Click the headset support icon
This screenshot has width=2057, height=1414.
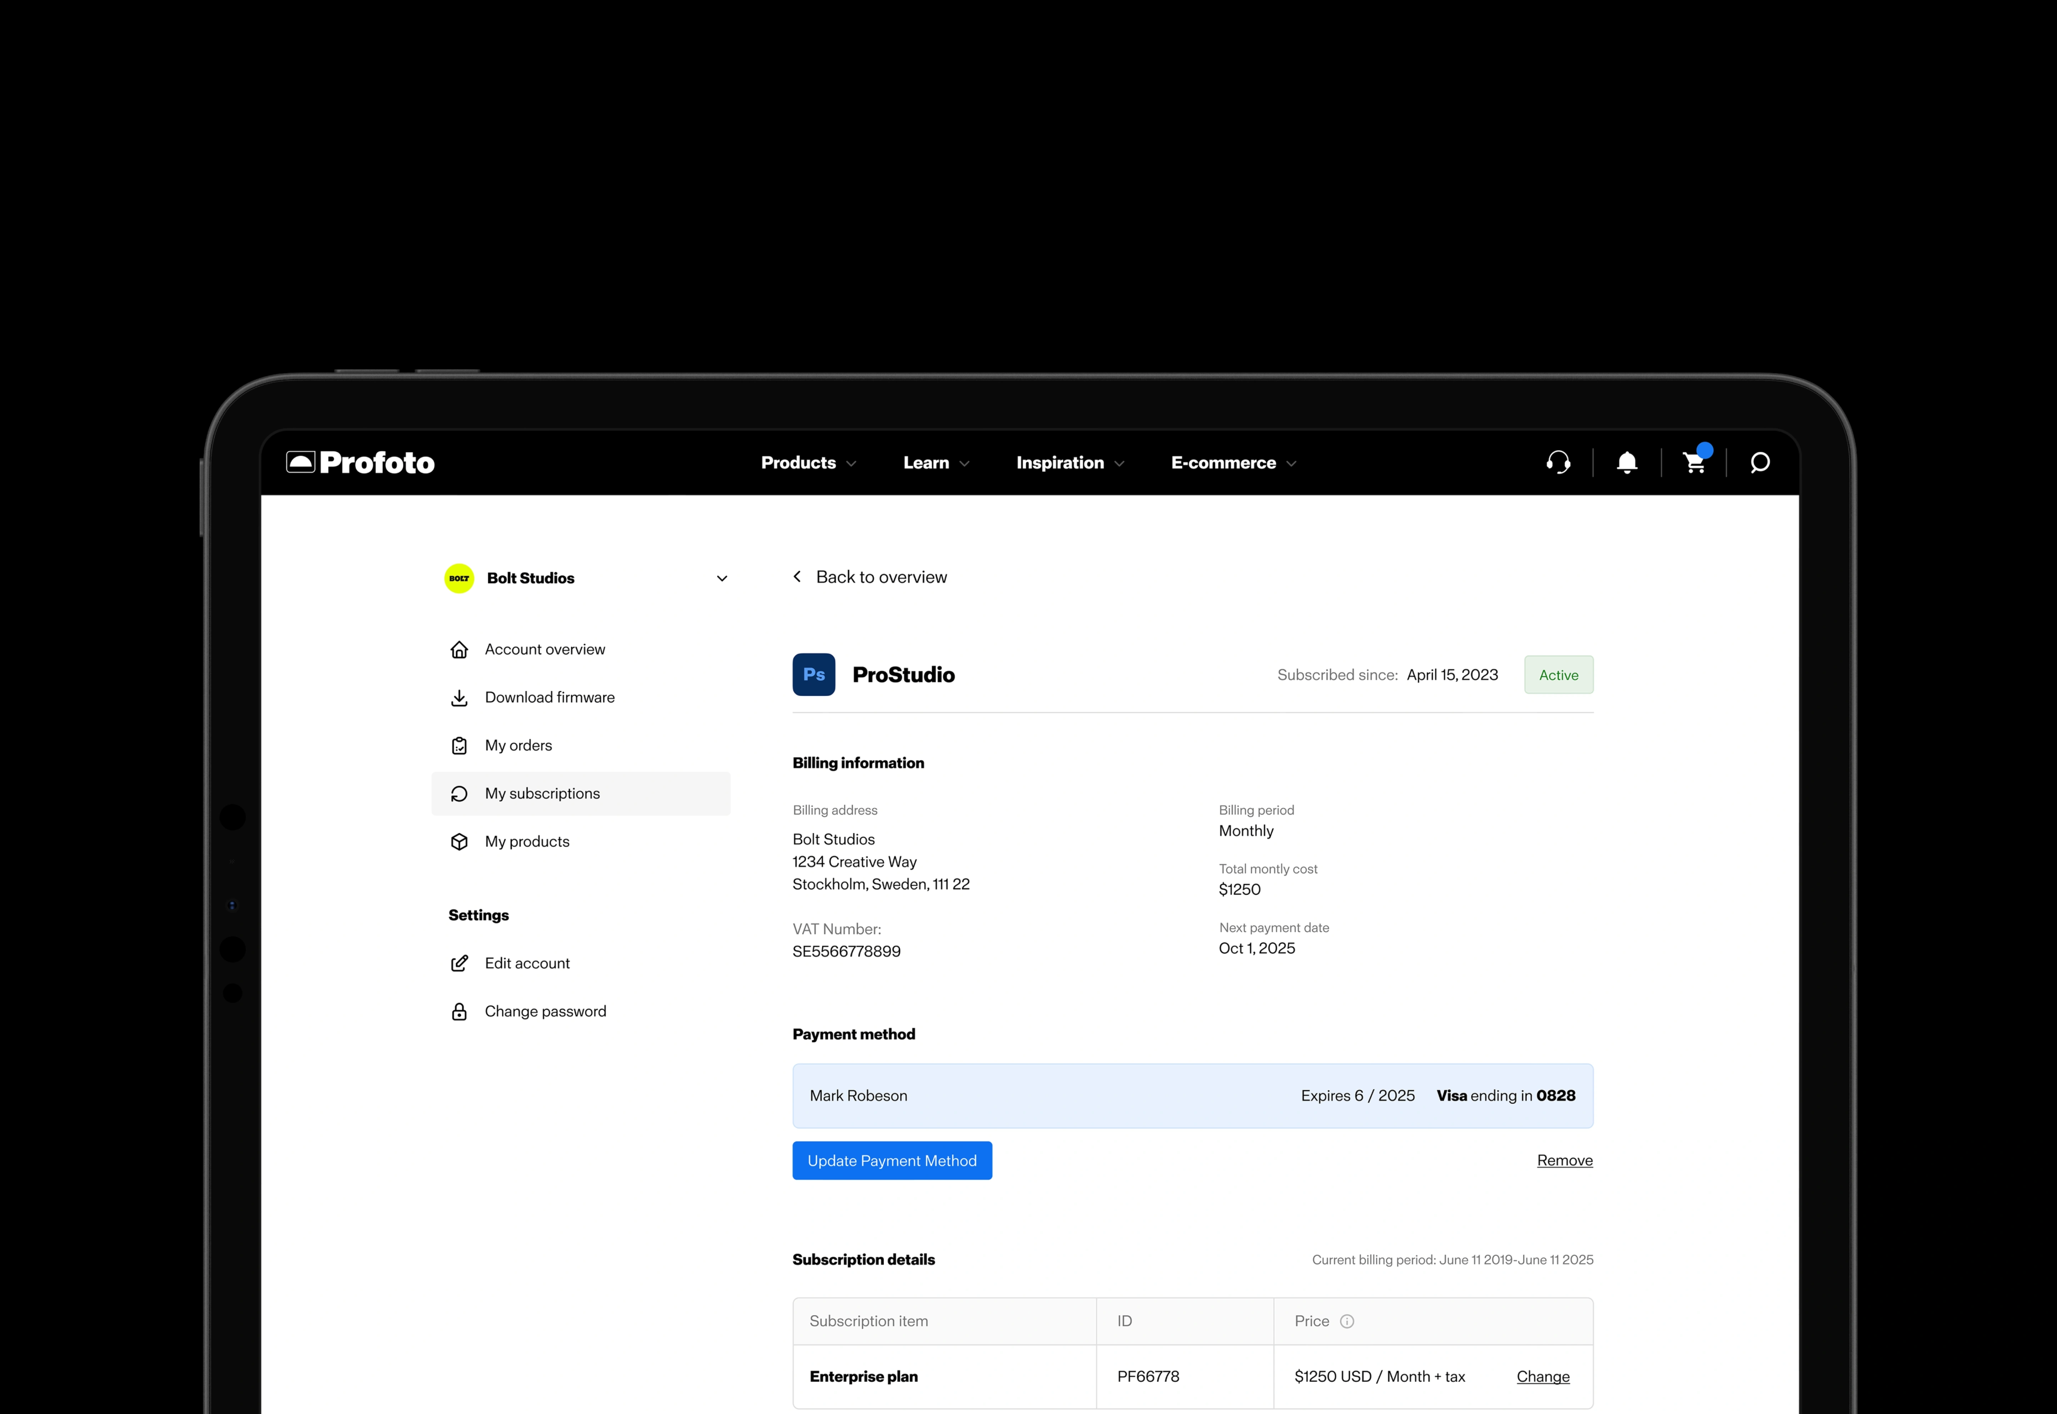click(1558, 462)
